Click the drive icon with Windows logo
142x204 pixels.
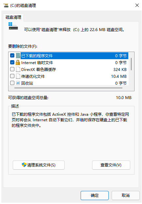(13, 26)
